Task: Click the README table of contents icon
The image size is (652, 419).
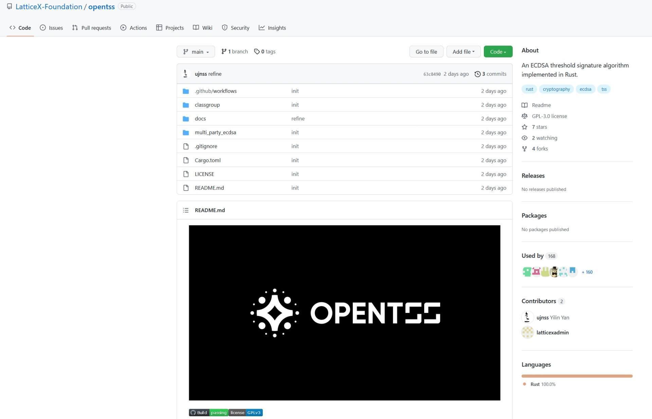Action: coord(185,210)
